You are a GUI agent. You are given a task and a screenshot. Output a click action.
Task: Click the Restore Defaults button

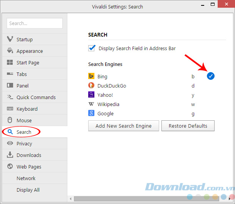pos(188,126)
